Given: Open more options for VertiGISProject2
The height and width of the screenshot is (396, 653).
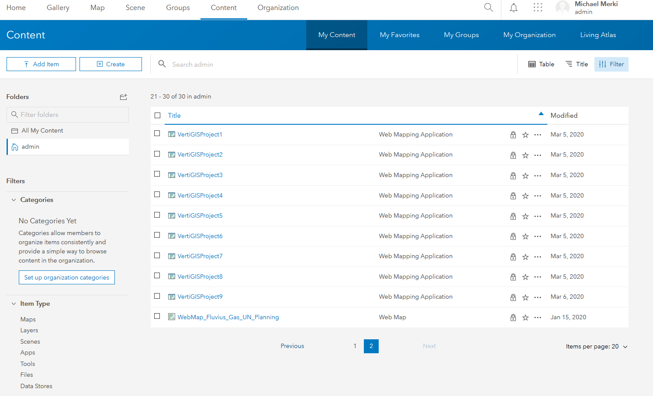Looking at the screenshot, I should [x=538, y=155].
